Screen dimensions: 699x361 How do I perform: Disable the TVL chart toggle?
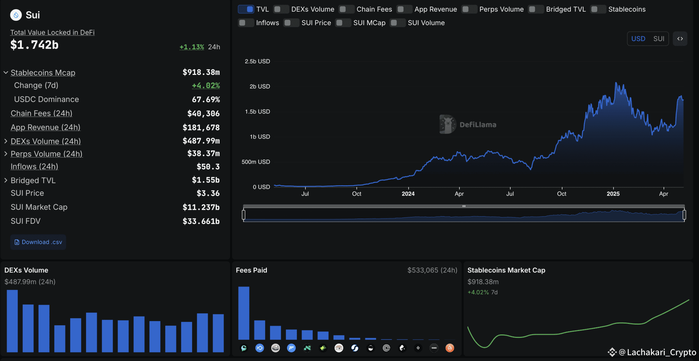[246, 9]
